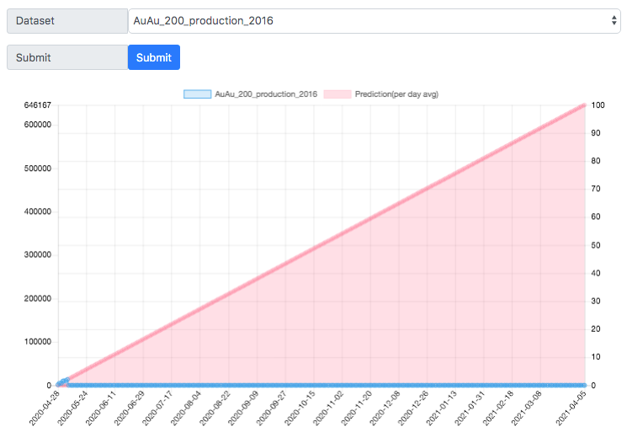
Task: Click the 646167 y-axis maximum label
Action: 38,105
